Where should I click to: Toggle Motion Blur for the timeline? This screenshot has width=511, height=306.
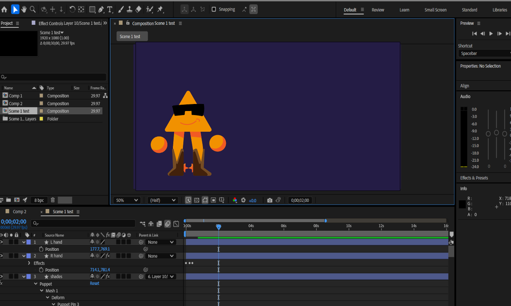(x=168, y=223)
